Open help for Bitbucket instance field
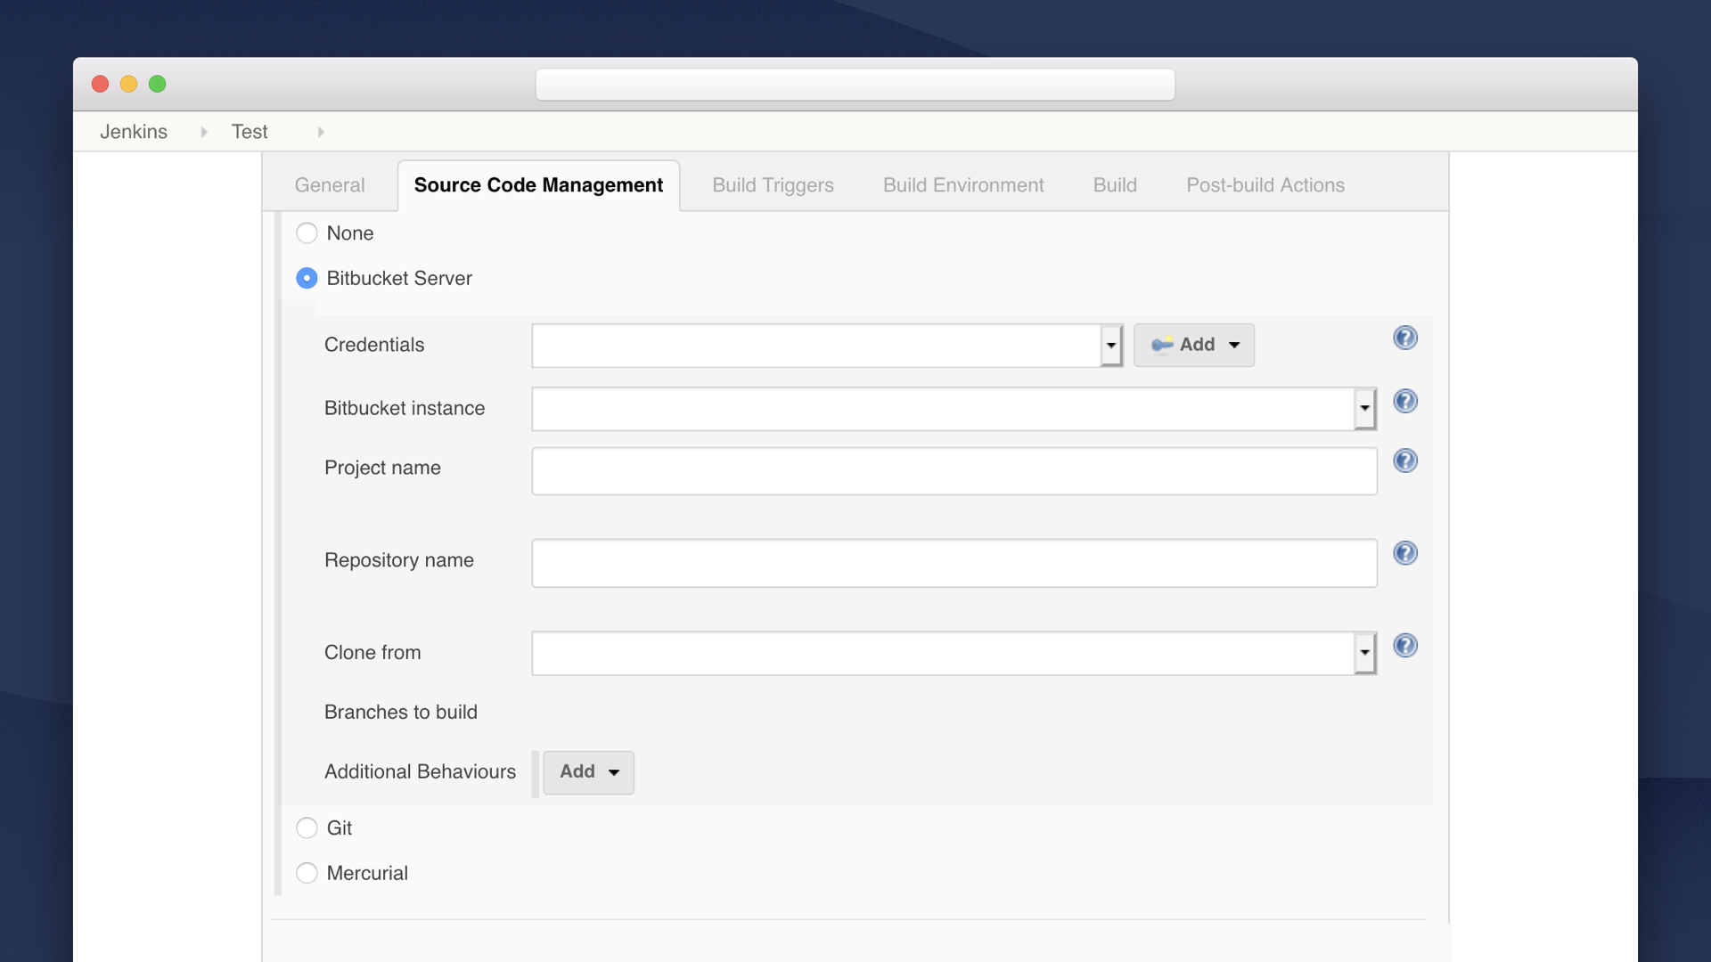The height and width of the screenshot is (962, 1711). coord(1405,401)
